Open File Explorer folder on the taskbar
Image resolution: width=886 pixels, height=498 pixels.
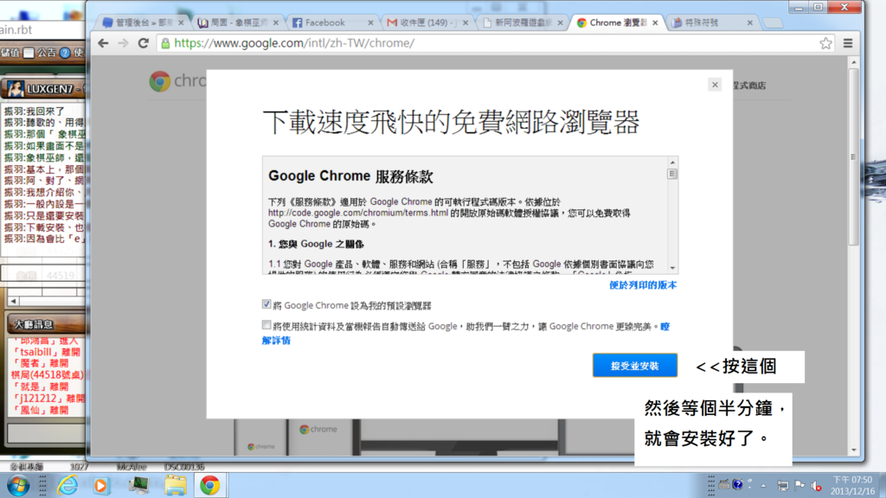pyautogui.click(x=175, y=485)
